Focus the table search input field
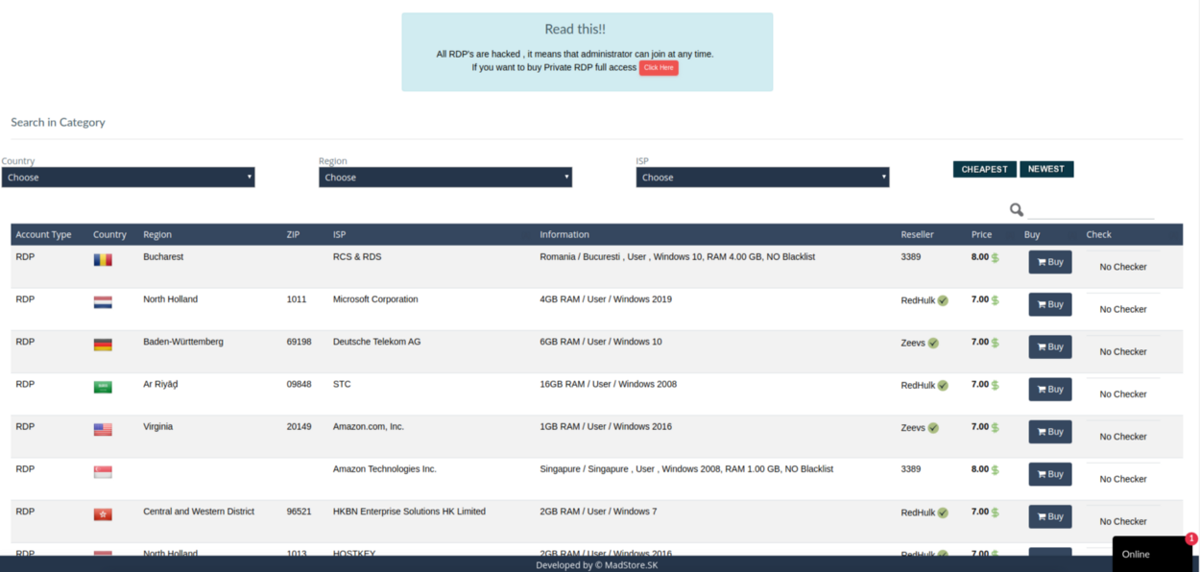 tap(1091, 209)
